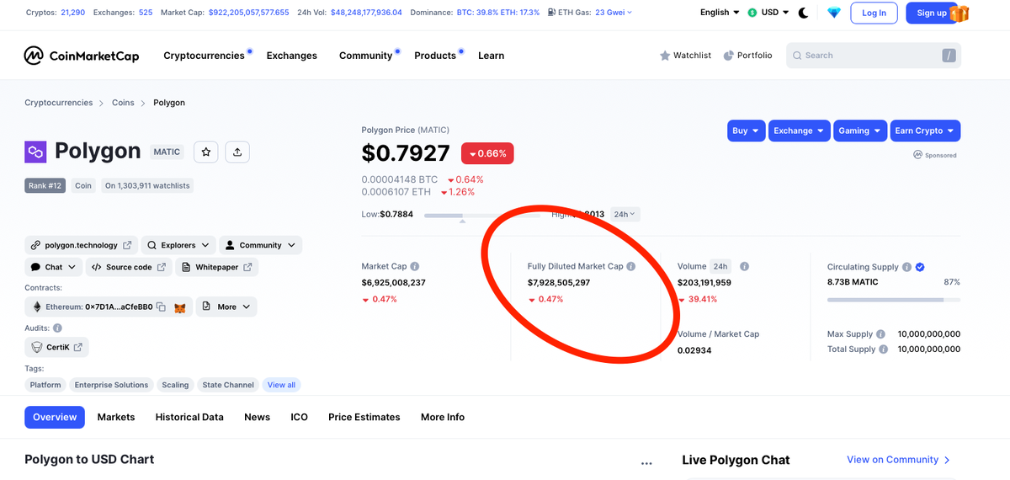Screen dimensions: 1010x480
Task: Select the Overview tab
Action: point(55,417)
